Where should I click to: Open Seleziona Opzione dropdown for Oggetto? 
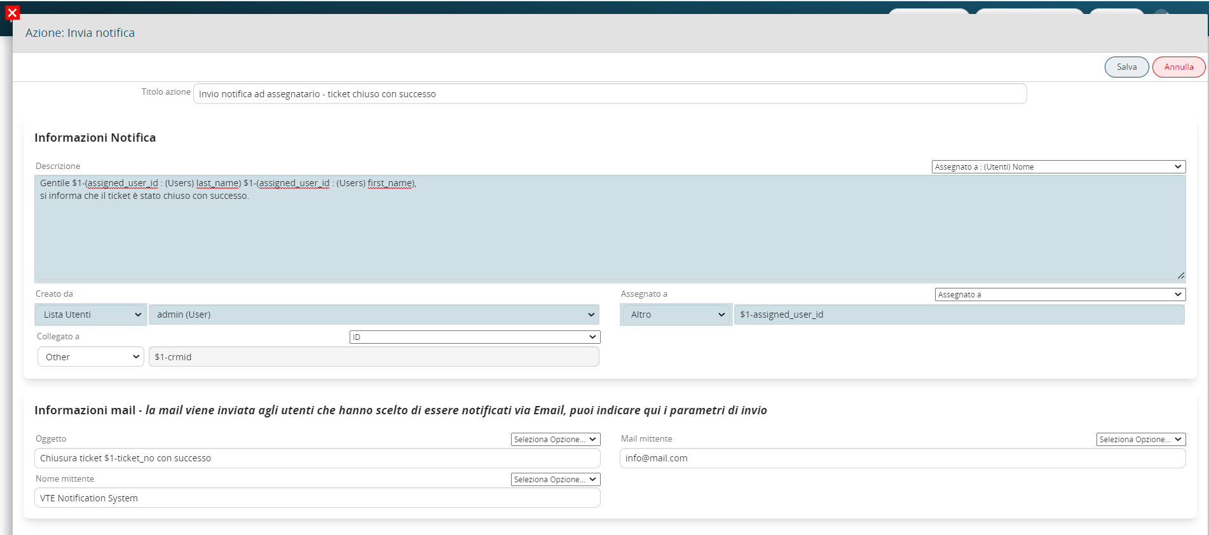coord(556,439)
